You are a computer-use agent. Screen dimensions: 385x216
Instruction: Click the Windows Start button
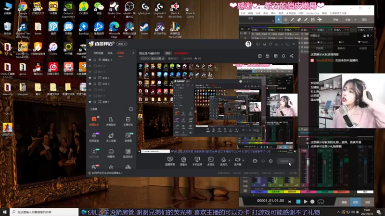5,212
